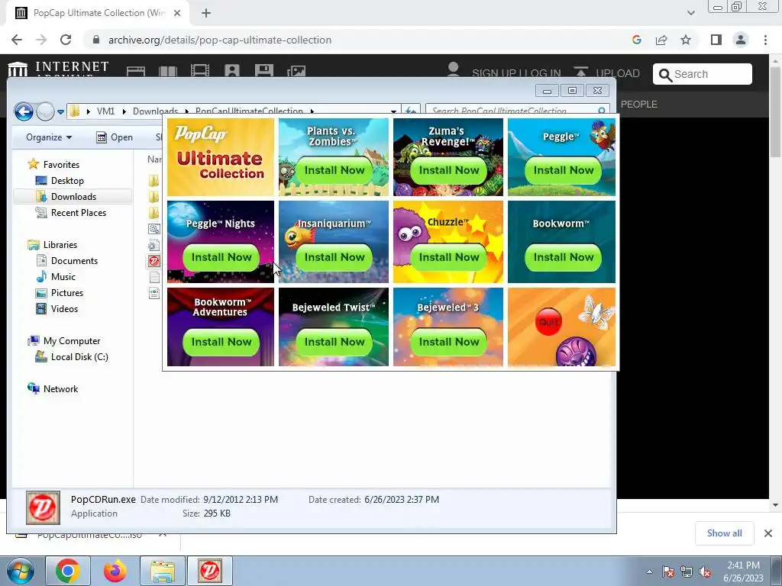
Task: Click PopCDRun.exe icon in details pane
Action: click(x=44, y=507)
